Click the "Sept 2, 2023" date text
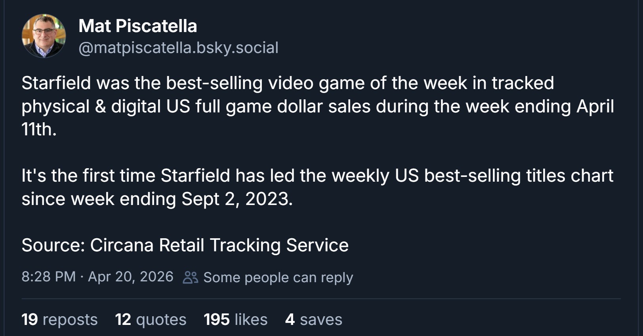This screenshot has height=336, width=643. pos(237,199)
